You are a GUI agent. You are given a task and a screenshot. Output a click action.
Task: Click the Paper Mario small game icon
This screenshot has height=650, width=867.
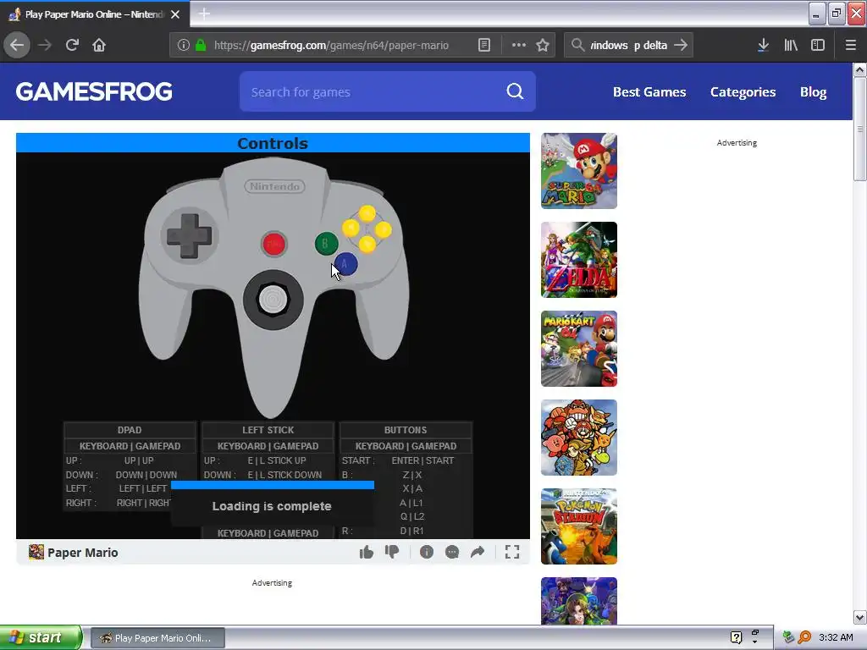[x=36, y=552]
